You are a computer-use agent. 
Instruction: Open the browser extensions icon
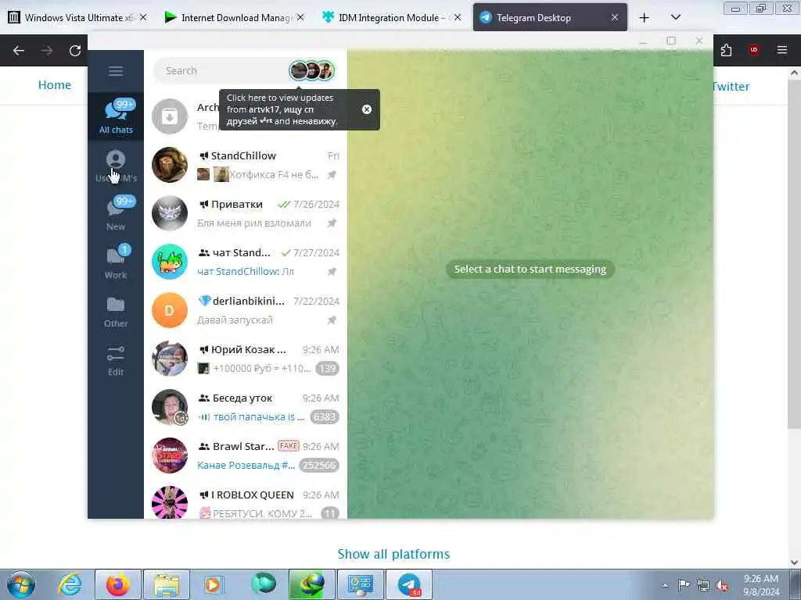point(726,50)
